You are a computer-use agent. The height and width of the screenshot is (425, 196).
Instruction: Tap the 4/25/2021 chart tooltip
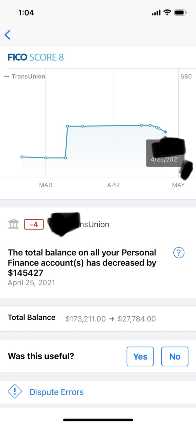click(x=166, y=159)
